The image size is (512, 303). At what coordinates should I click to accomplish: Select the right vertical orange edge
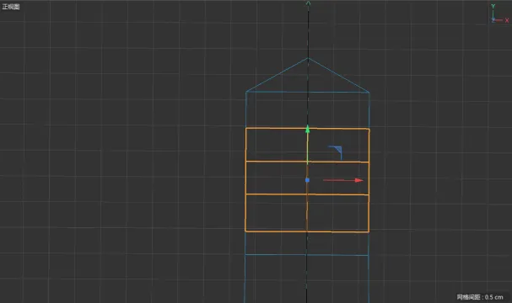pos(369,180)
